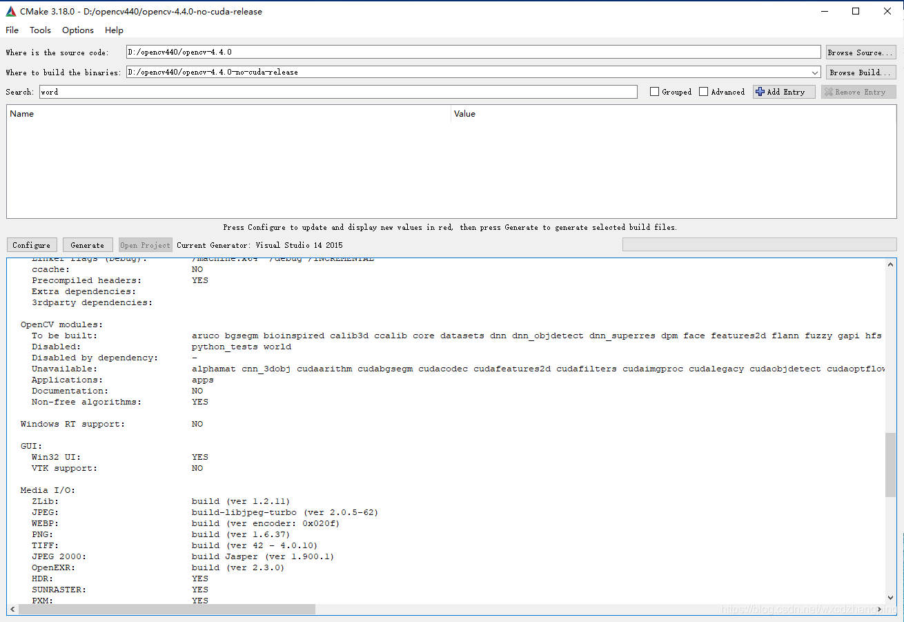Click the 'Non-free algorithms:' log line
This screenshot has width=904, height=622.
pyautogui.click(x=86, y=402)
